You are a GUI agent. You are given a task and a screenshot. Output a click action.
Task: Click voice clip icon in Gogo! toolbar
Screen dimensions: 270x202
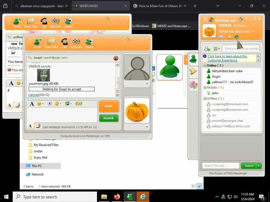click(x=50, y=104)
